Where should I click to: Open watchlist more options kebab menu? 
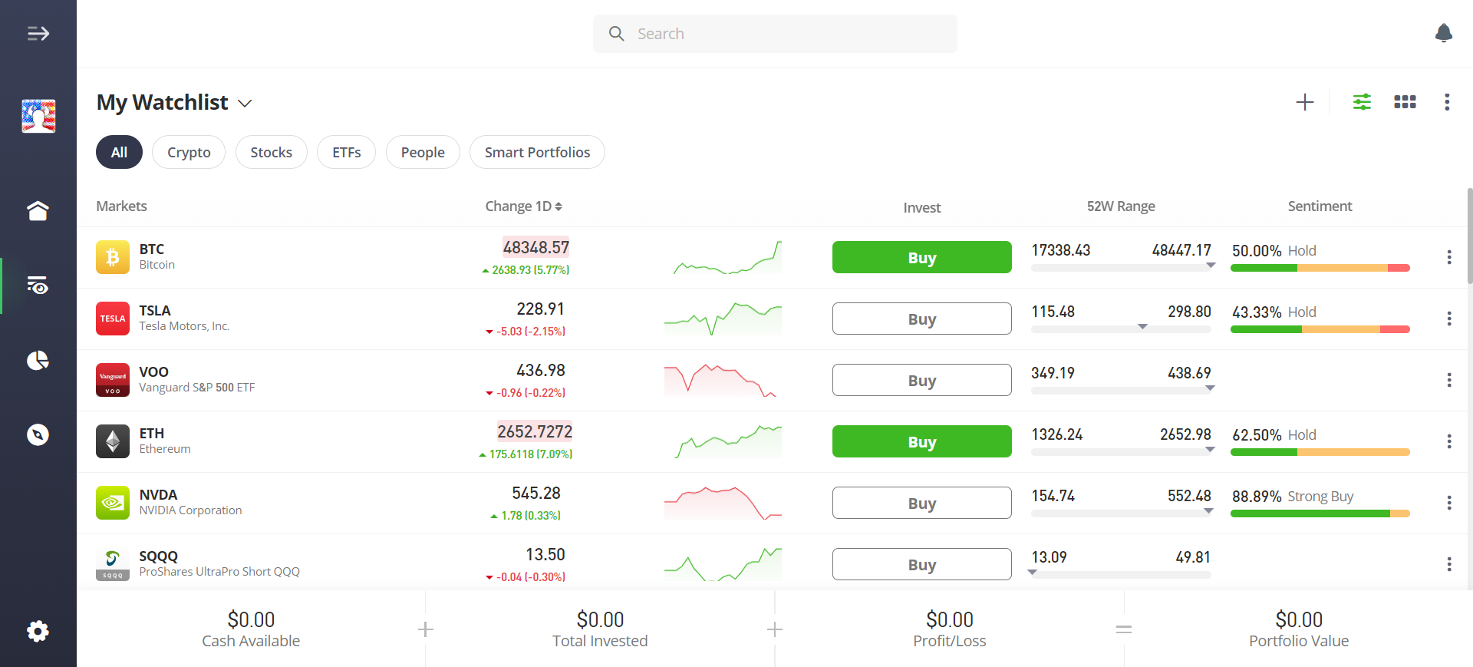[1447, 102]
